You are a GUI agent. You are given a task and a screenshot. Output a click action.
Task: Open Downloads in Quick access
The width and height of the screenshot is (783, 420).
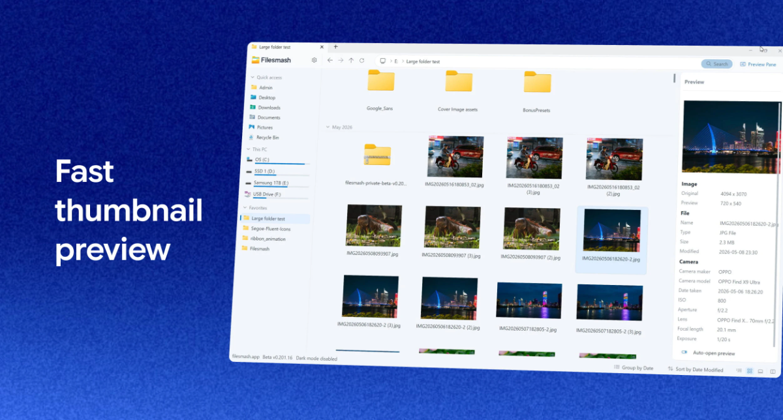pyautogui.click(x=264, y=108)
